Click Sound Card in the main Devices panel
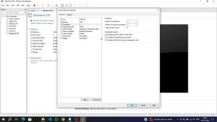 click(37, 49)
